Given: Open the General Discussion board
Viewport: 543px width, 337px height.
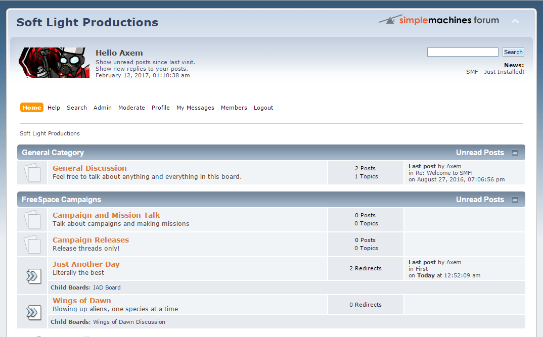Looking at the screenshot, I should (x=89, y=168).
